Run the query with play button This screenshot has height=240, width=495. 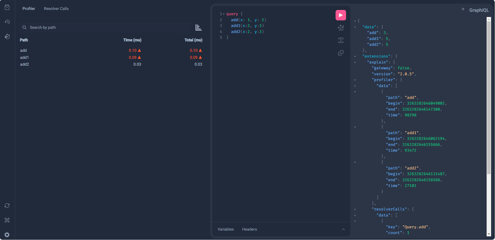341,15
